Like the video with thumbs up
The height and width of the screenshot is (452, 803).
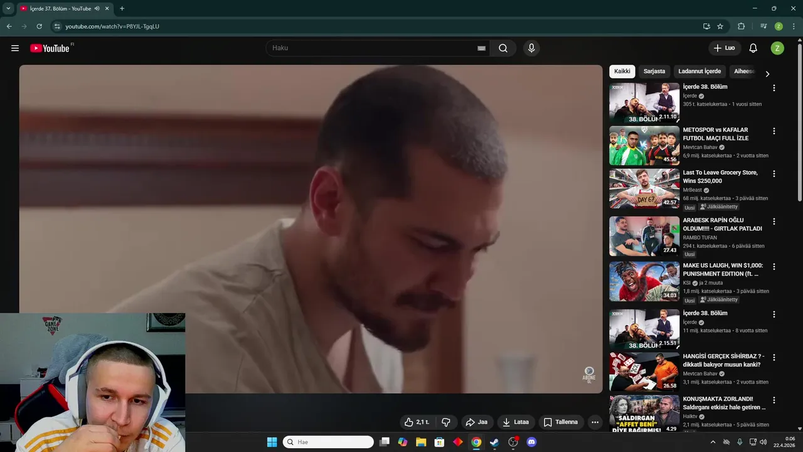[417, 422]
